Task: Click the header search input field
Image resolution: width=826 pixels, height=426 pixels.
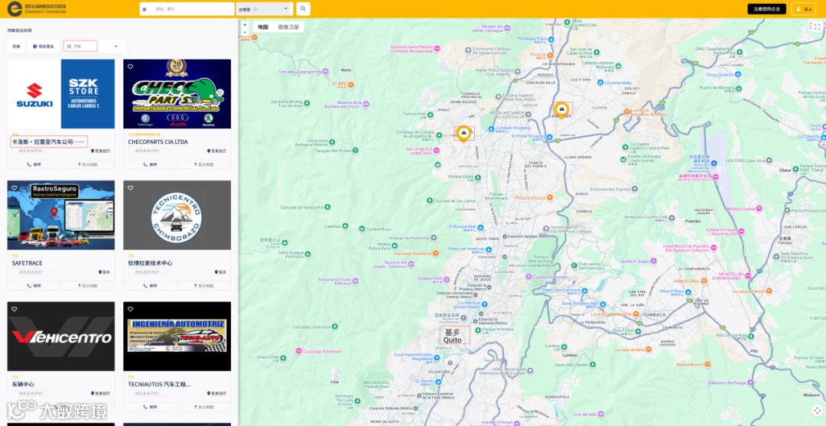Action: point(187,9)
